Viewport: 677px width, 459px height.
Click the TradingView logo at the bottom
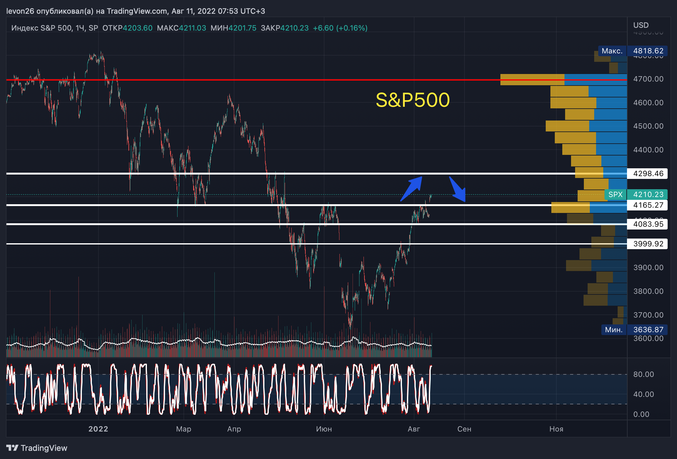pyautogui.click(x=37, y=448)
